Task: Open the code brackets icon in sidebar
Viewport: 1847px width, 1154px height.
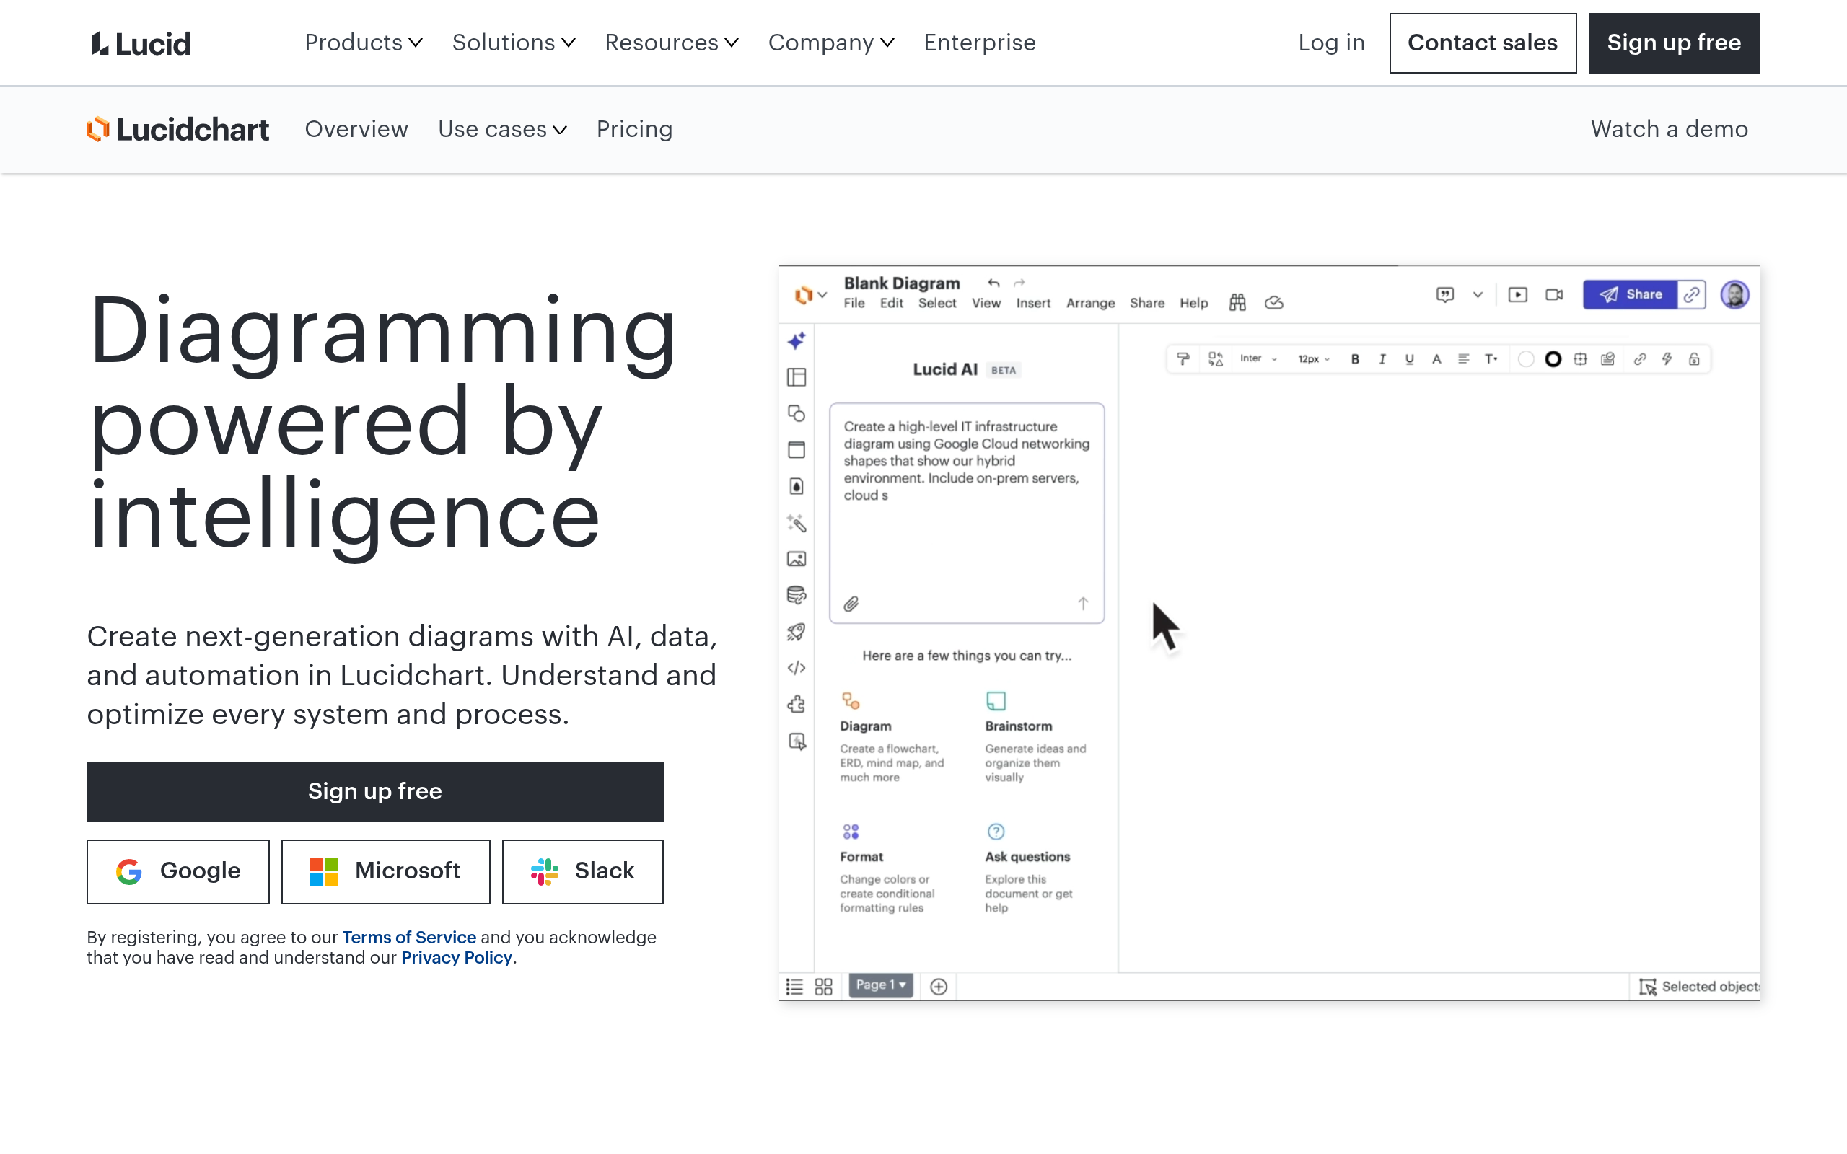Action: tap(796, 668)
